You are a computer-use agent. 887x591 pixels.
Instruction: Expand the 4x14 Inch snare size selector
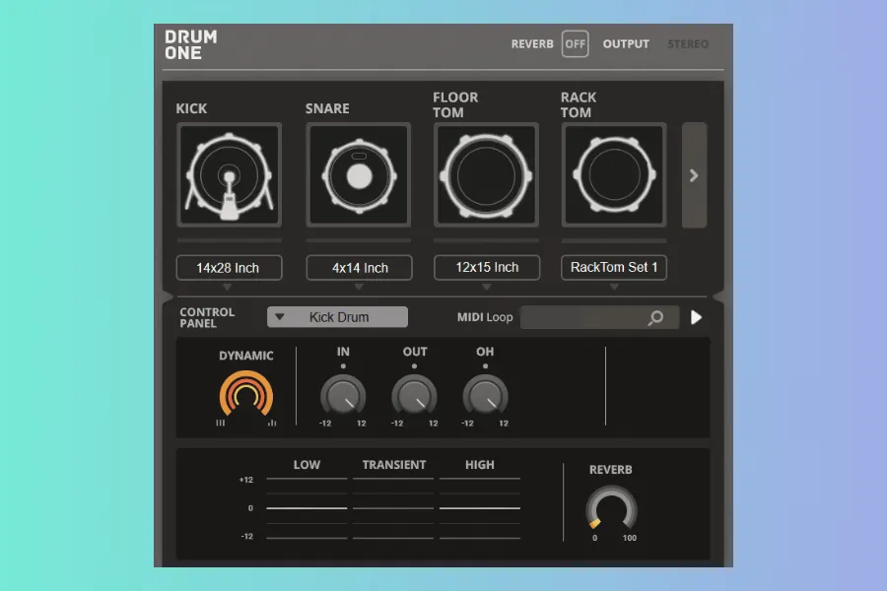tap(359, 268)
